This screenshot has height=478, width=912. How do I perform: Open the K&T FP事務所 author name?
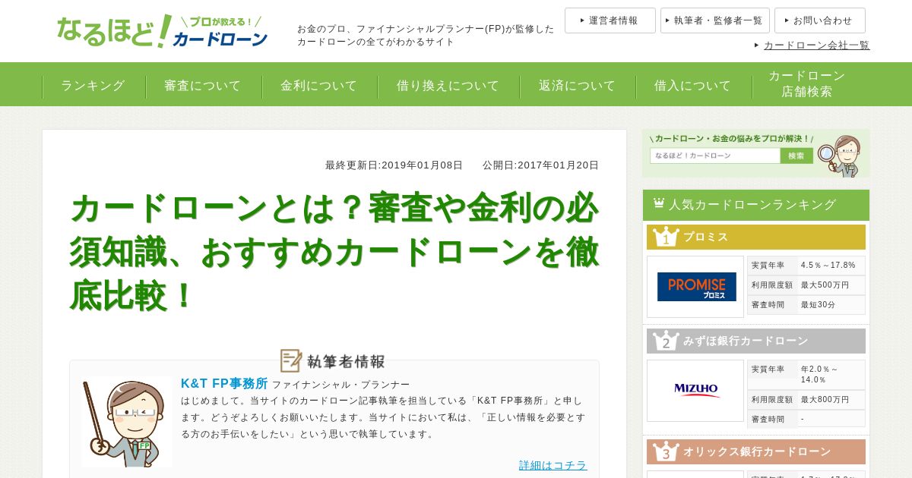click(224, 384)
